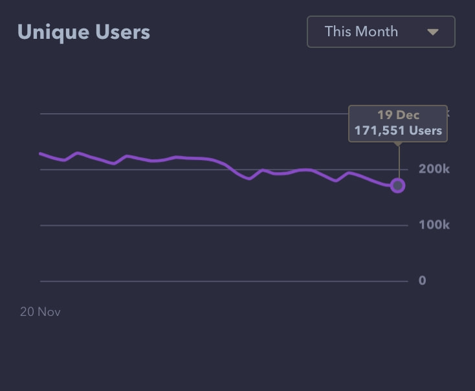Screen dimensions: 475x391
Task: Click the vertical line connecting tooltip to marker
Action: [x=398, y=162]
